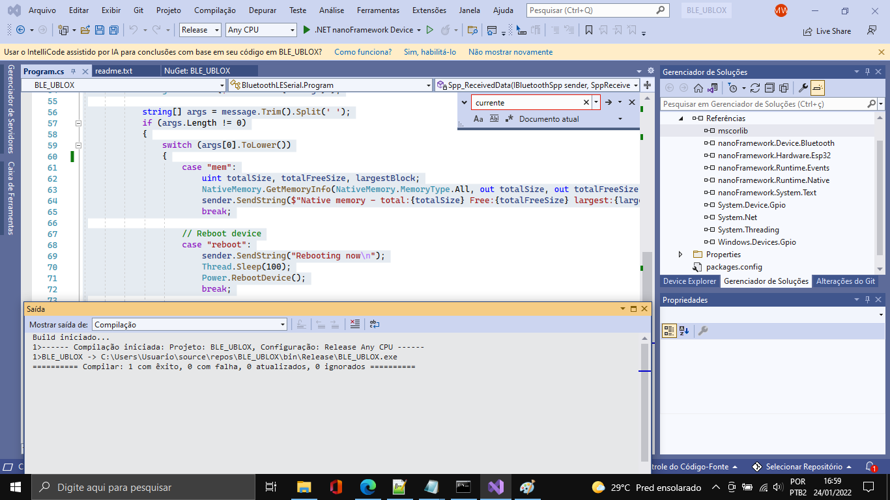
Task: Click the notifications bell in status bar
Action: tap(870, 467)
